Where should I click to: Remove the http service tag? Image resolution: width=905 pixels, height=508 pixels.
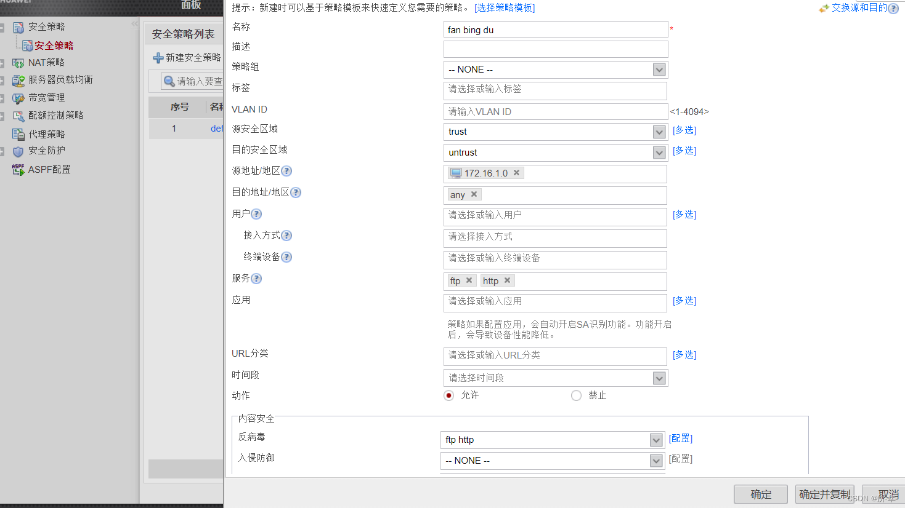(507, 280)
